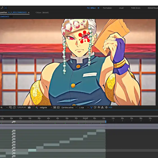Viewport: 158px width, 158px height.
Task: Switch to the Petit écran workspace
Action: pyautogui.click(x=136, y=8)
